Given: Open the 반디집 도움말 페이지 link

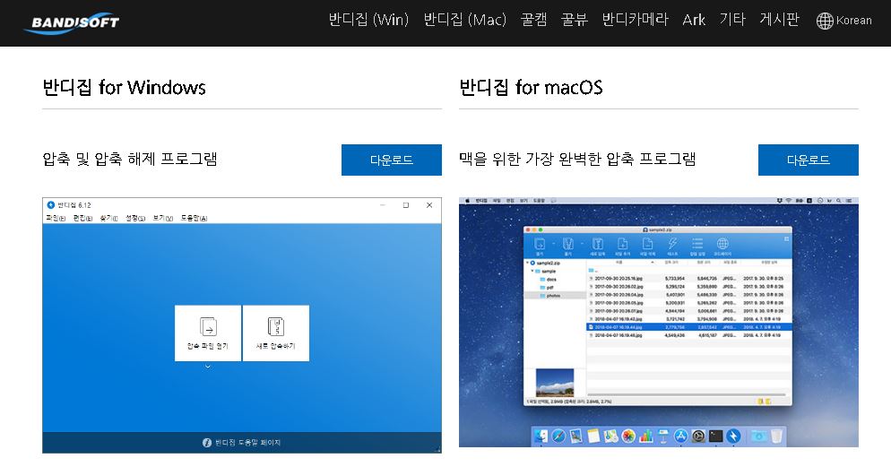Looking at the screenshot, I should (x=242, y=443).
